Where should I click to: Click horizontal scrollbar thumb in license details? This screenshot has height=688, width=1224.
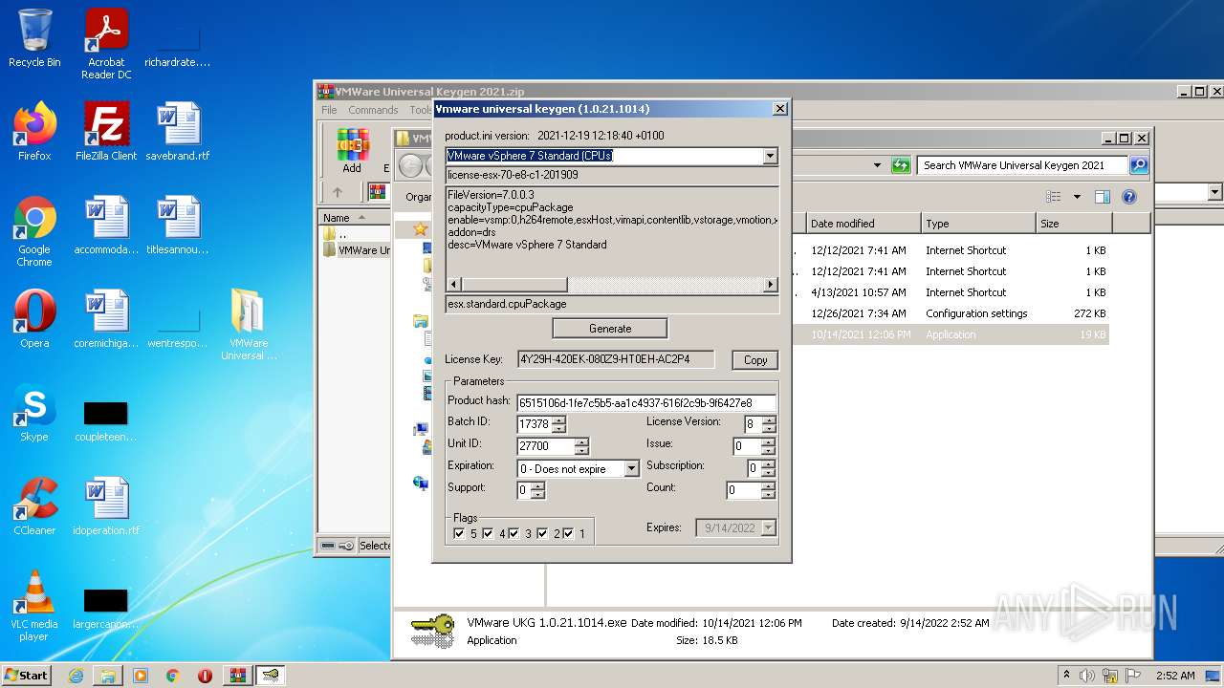point(515,285)
